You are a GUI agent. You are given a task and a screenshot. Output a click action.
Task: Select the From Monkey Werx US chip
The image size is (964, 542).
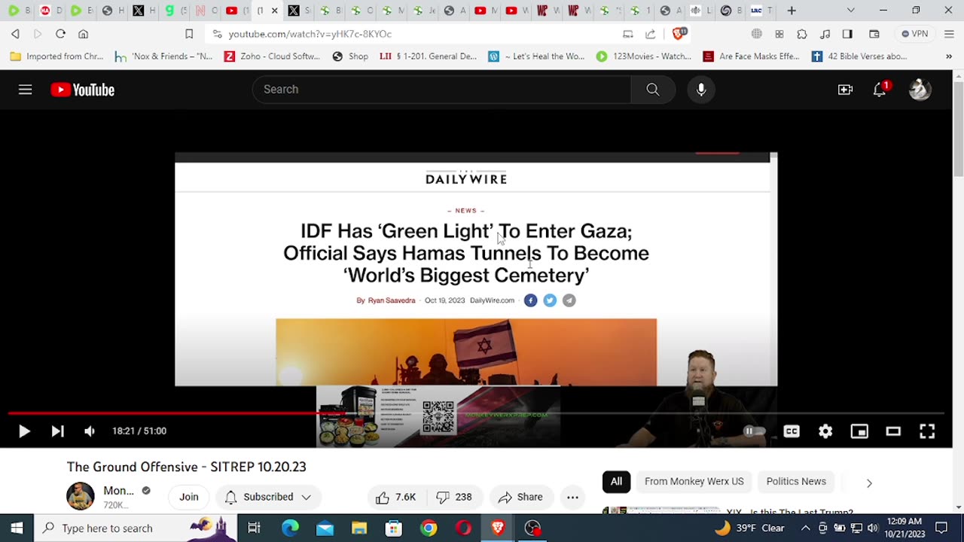pos(694,482)
